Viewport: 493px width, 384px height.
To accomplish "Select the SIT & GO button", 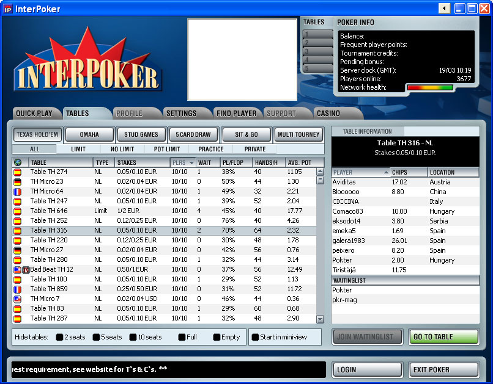I will point(246,134).
